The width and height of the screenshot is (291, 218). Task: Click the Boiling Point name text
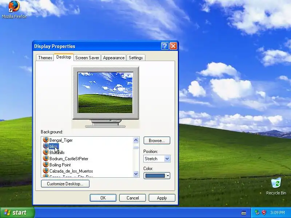60,165
